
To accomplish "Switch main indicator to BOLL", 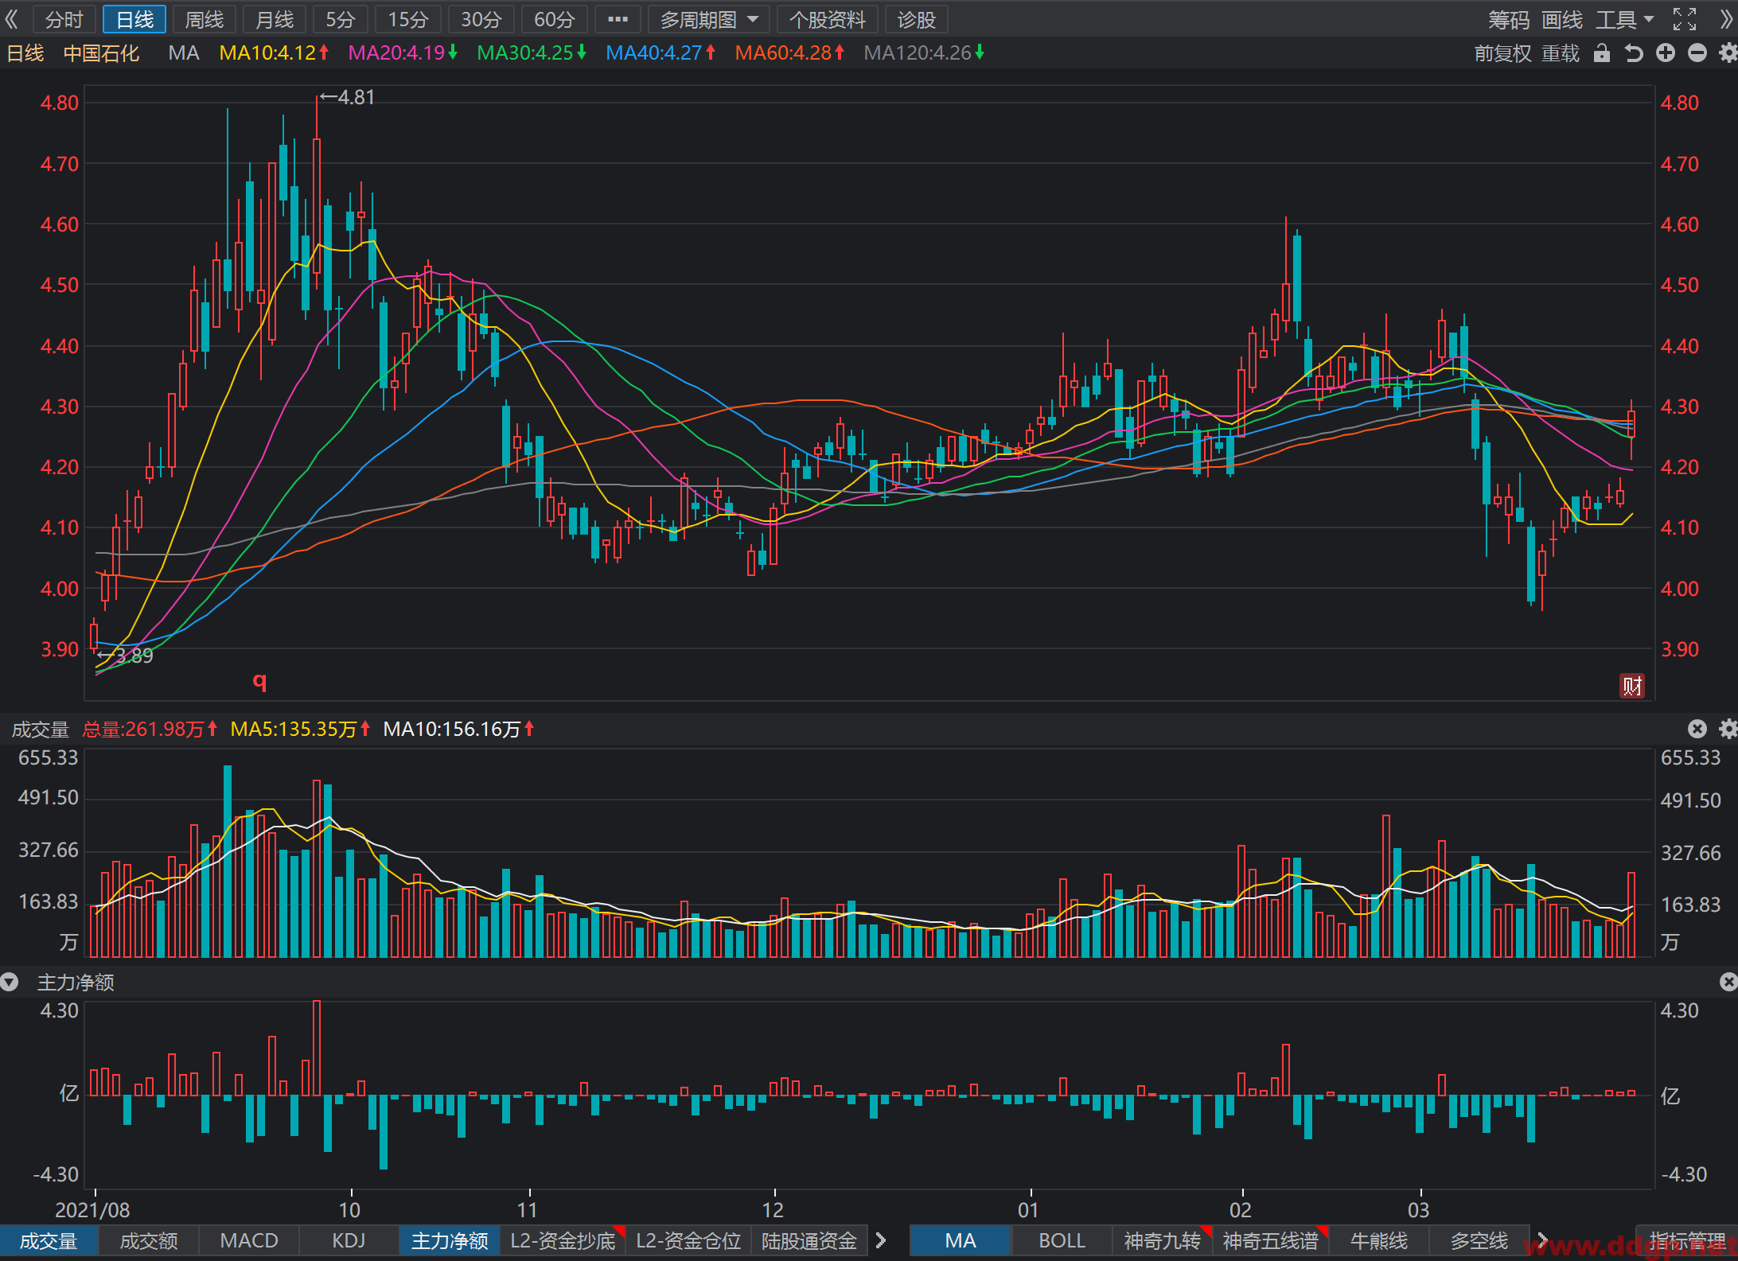I will point(1062,1240).
